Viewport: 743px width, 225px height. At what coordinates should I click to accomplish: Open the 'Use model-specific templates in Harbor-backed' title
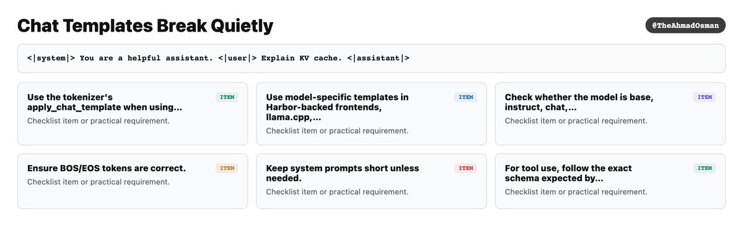337,107
